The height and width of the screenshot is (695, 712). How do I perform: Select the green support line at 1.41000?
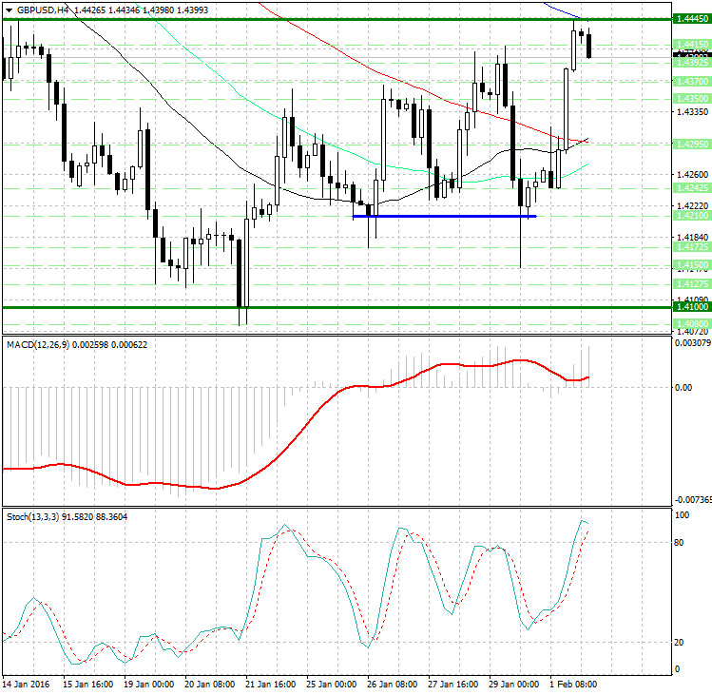(x=337, y=307)
